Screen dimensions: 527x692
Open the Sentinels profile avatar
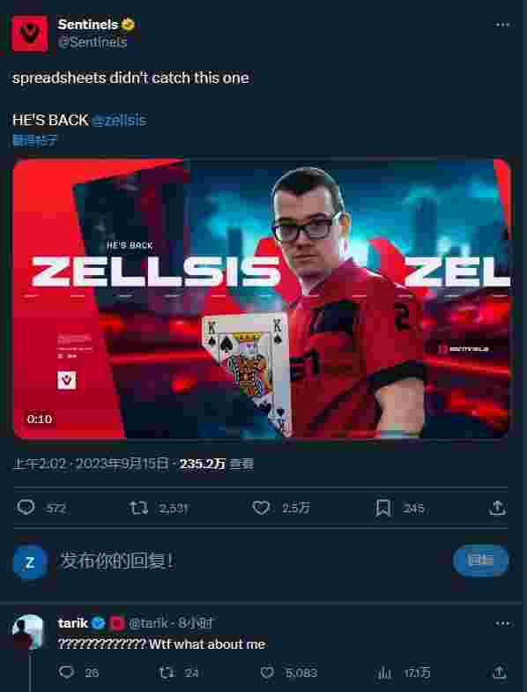click(30, 34)
